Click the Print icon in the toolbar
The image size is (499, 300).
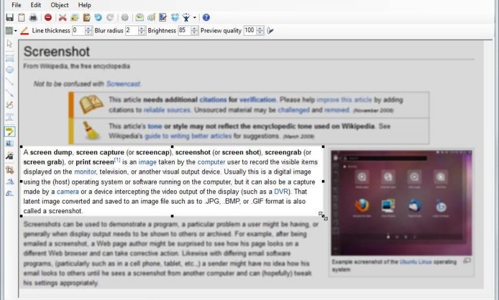point(33,17)
